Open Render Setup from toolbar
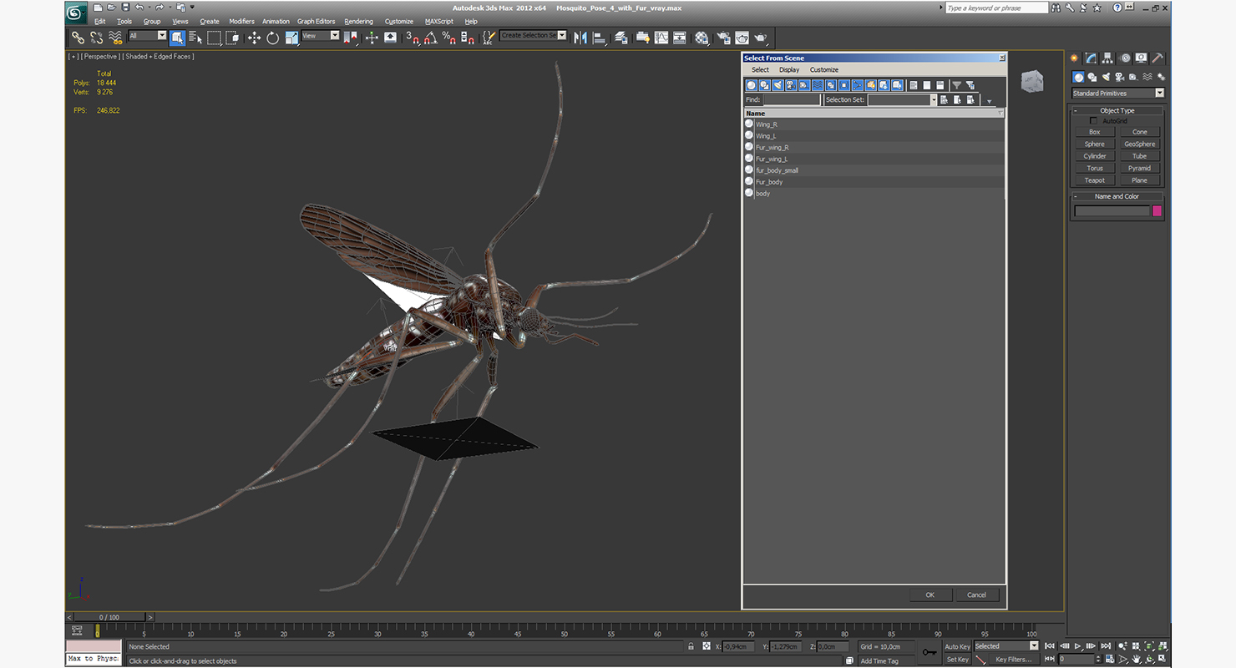 [x=722, y=37]
